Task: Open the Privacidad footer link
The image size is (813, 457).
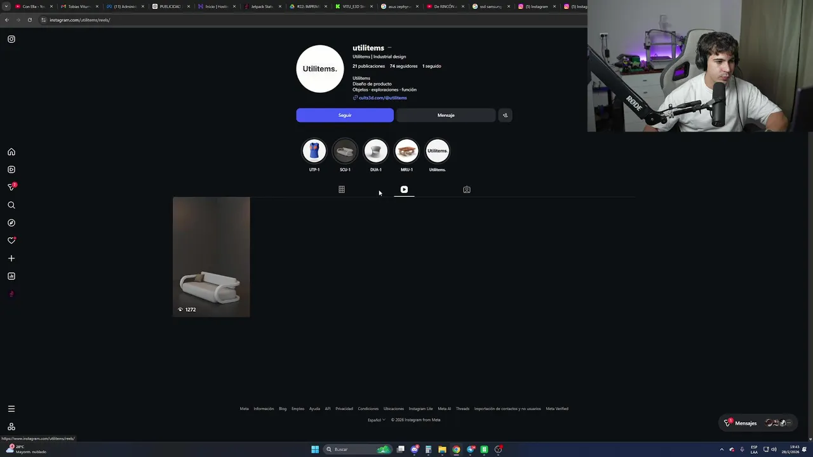Action: click(344, 409)
